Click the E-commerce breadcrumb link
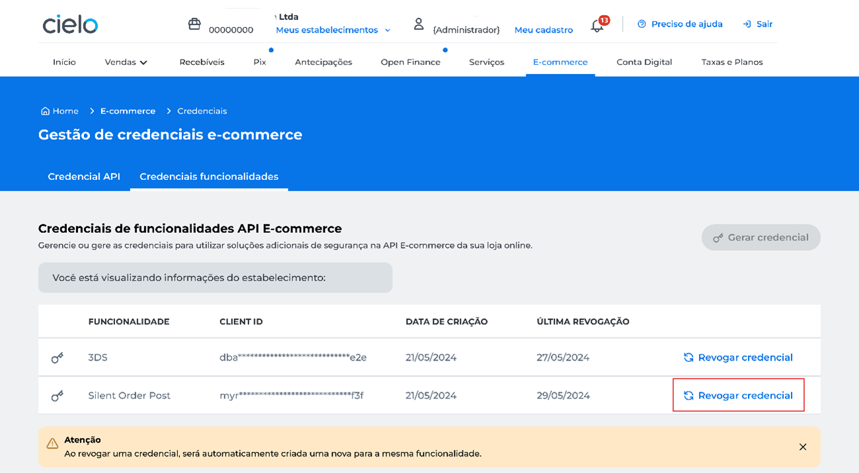The width and height of the screenshot is (859, 473). (128, 111)
